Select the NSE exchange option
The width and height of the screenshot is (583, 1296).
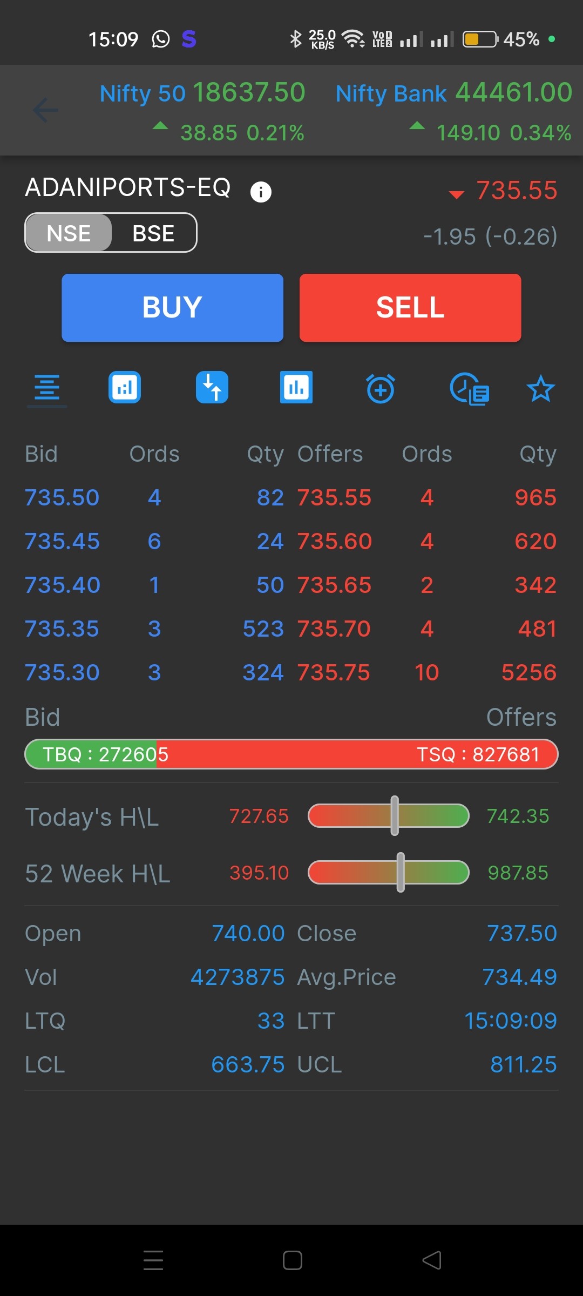69,233
